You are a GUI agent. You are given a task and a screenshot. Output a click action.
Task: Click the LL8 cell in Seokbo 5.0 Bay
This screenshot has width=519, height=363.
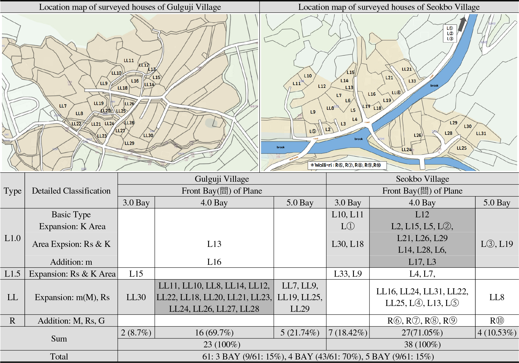[x=497, y=297]
